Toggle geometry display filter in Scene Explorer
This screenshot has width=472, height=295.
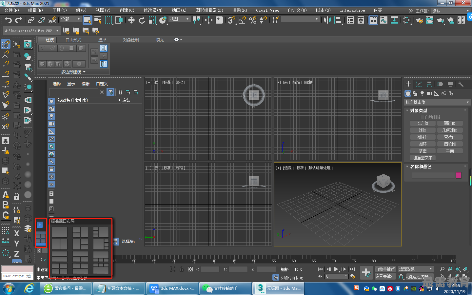(51, 101)
